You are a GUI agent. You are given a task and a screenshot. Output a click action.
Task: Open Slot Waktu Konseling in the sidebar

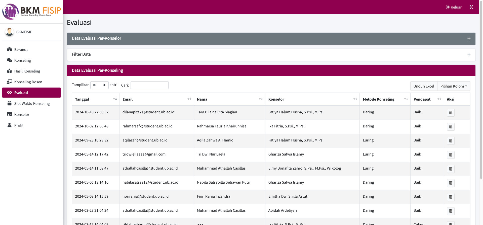[31, 103]
